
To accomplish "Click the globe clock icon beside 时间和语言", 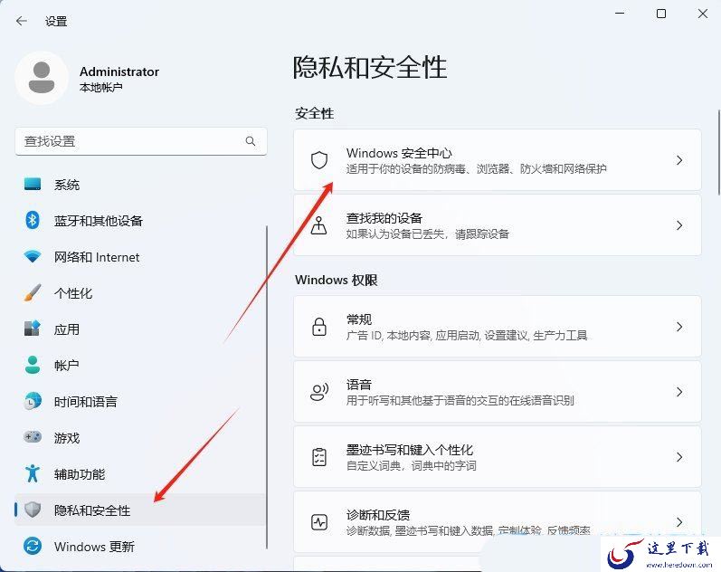I will (33, 401).
